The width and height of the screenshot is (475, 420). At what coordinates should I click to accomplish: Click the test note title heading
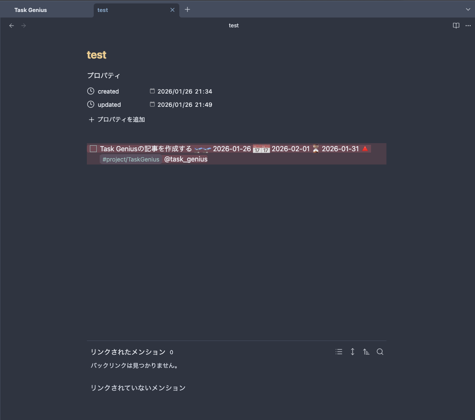(97, 55)
